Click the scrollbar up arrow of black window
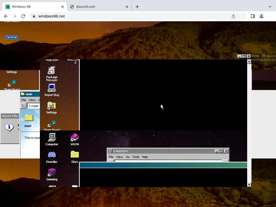Viewport: 276px width, 207px height. coord(249,61)
